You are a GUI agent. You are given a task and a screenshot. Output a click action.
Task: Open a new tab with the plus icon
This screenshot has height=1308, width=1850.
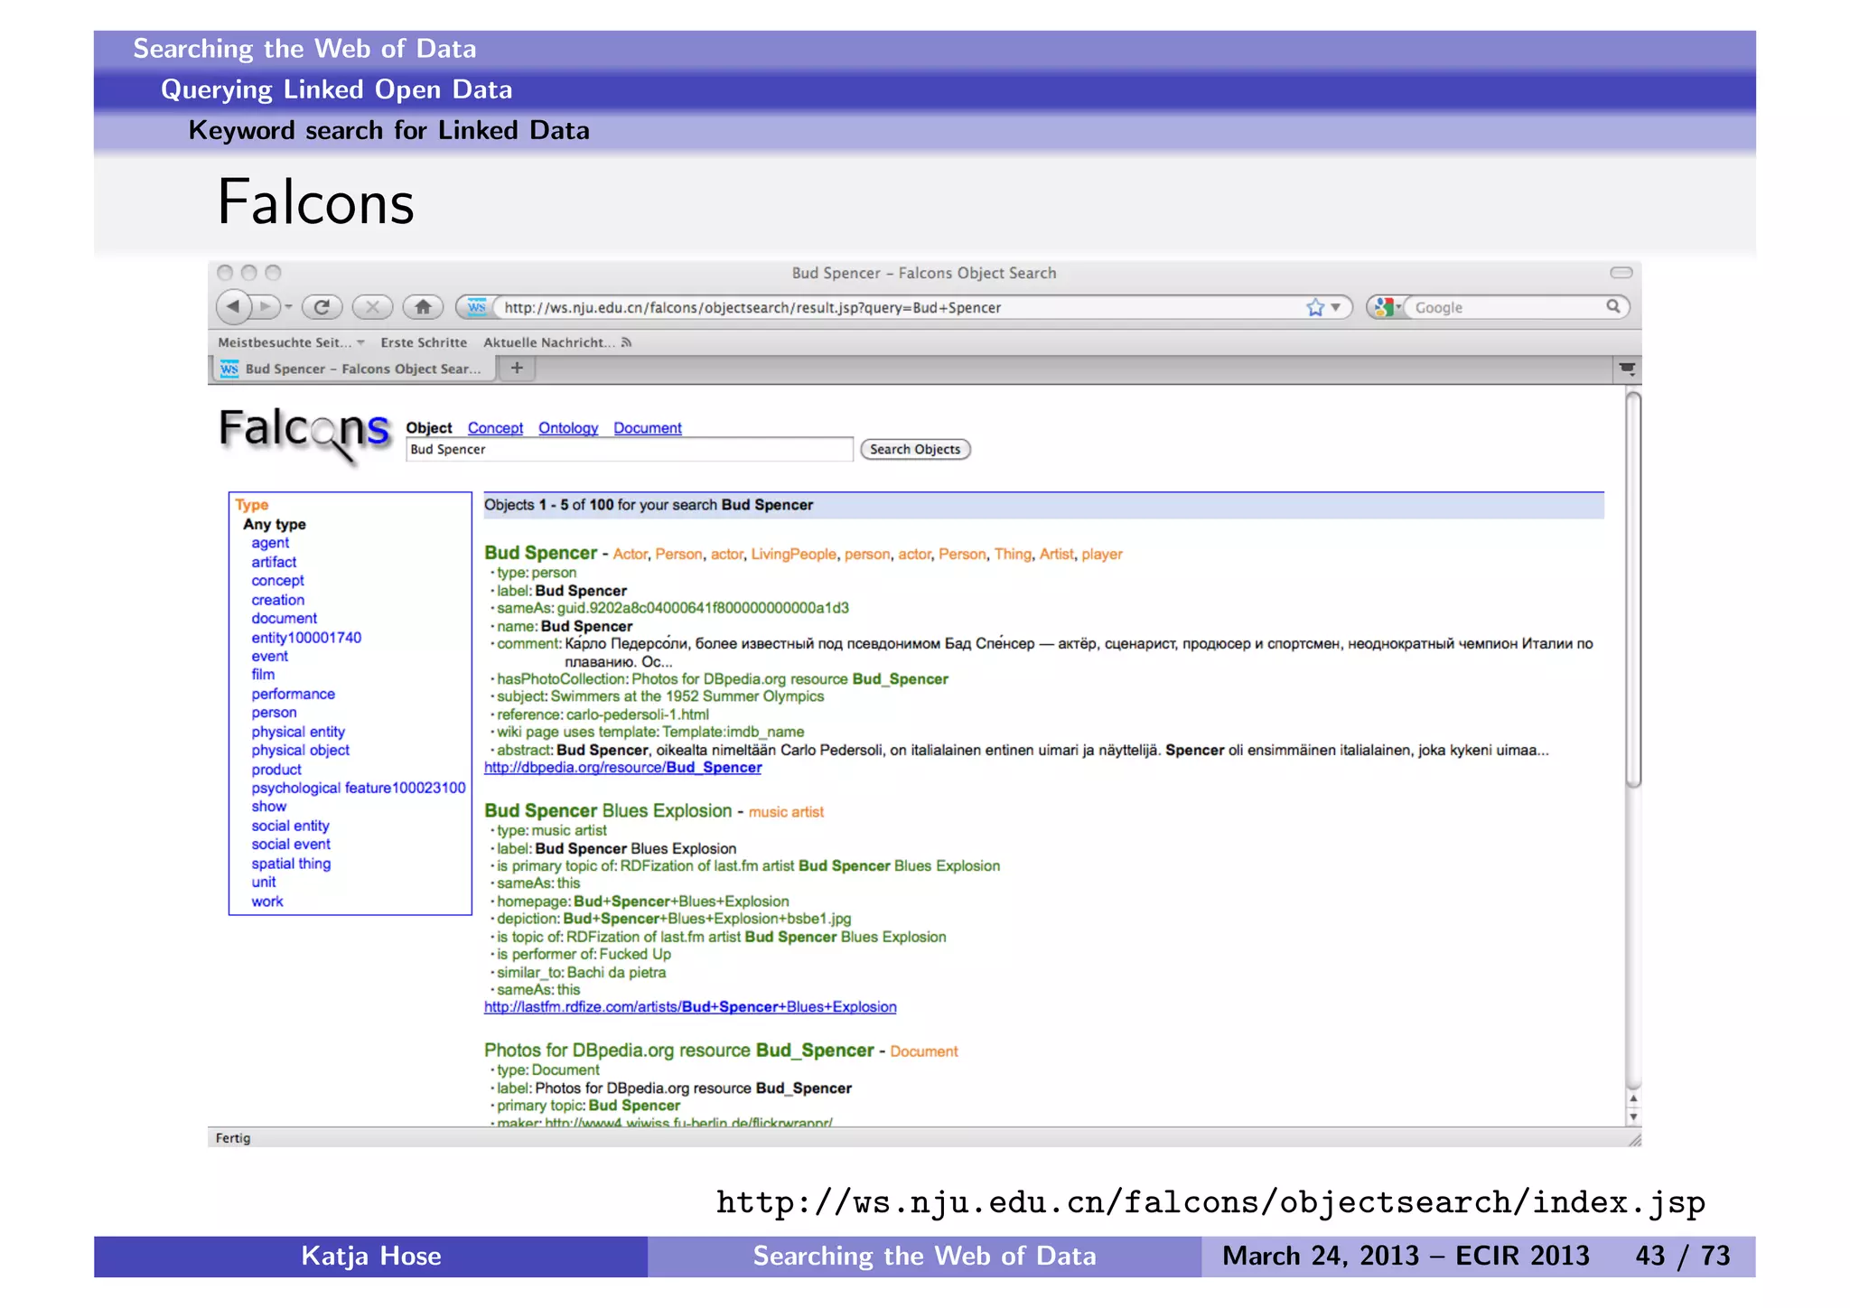tap(517, 368)
